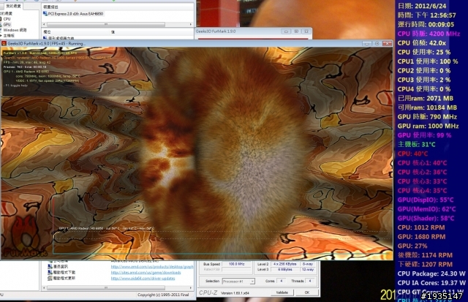Click right arrow of upper AIDA64 scrollbar
Viewport: 468px width, 302px height.
tap(191, 24)
